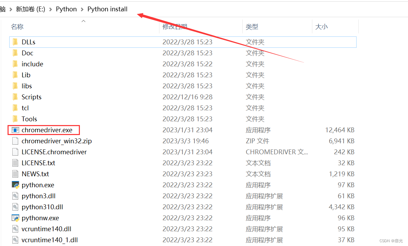The height and width of the screenshot is (246, 408).
Task: Select the Tools folder name
Action: (x=29, y=119)
